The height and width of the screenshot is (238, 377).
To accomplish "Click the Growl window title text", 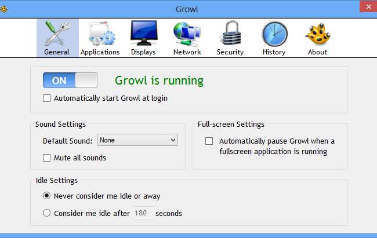I will pos(187,9).
